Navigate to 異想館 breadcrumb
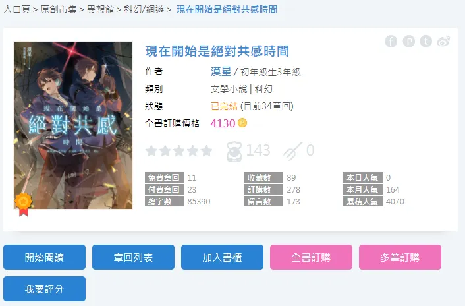Viewport: 465px width, 306px height. click(100, 9)
